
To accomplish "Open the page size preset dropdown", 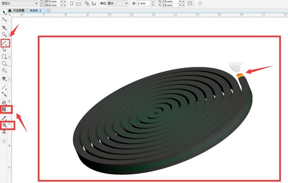I will pos(19,3).
